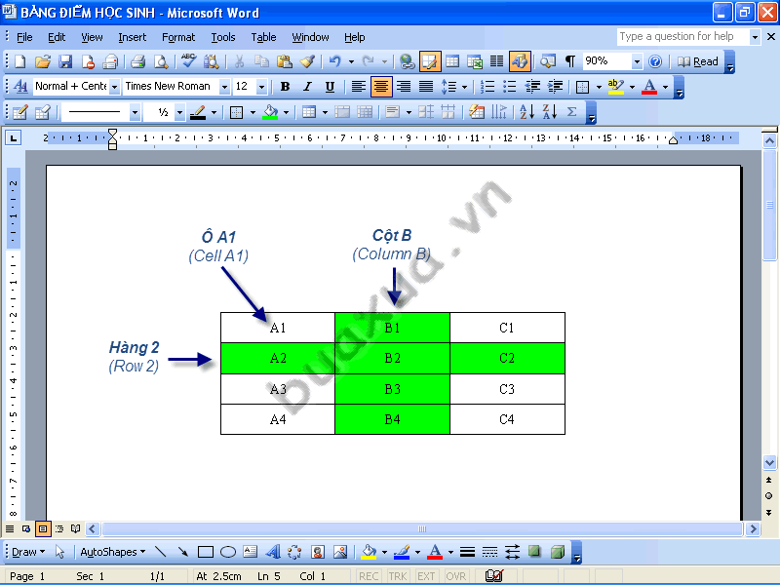Click the Increase Indent button

click(555, 87)
